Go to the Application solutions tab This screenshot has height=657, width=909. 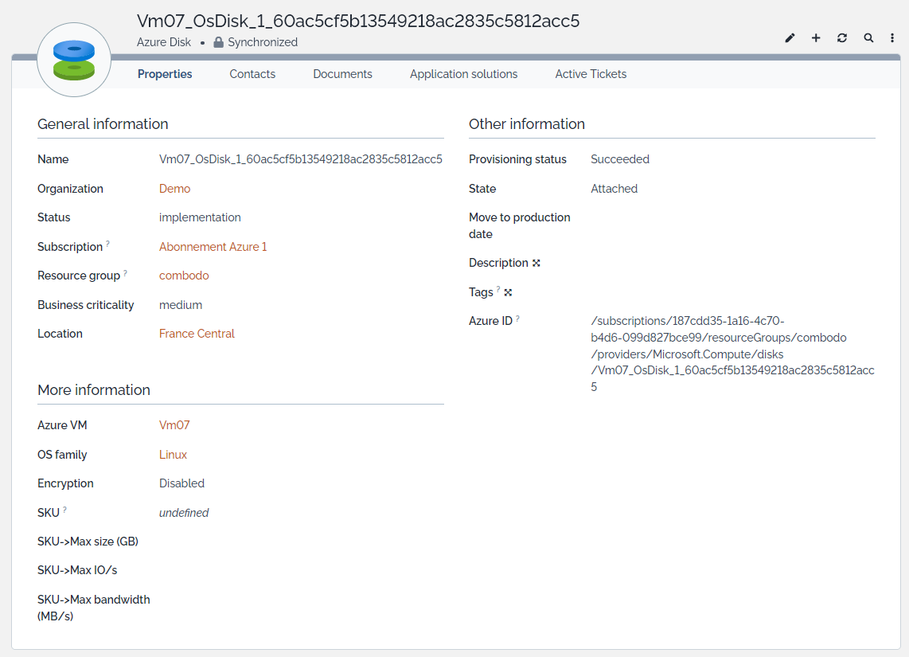point(463,74)
